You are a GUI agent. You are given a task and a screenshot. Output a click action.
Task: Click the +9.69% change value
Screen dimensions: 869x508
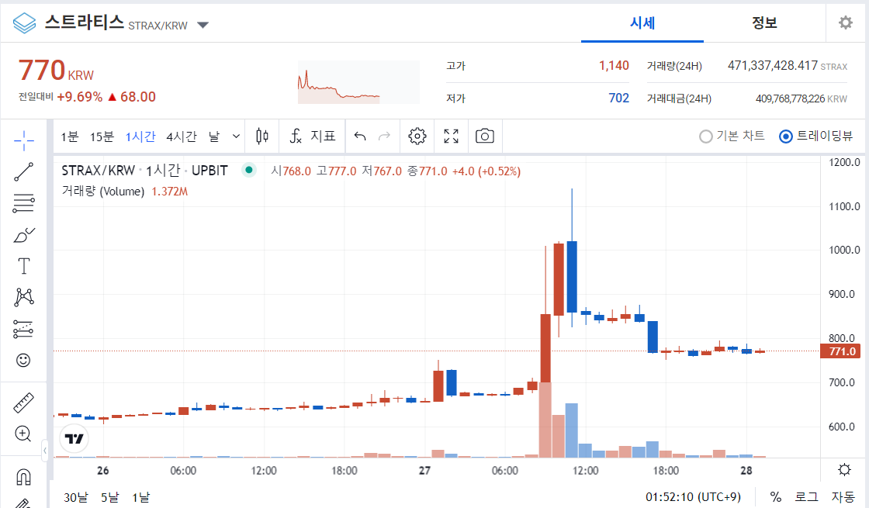[80, 97]
